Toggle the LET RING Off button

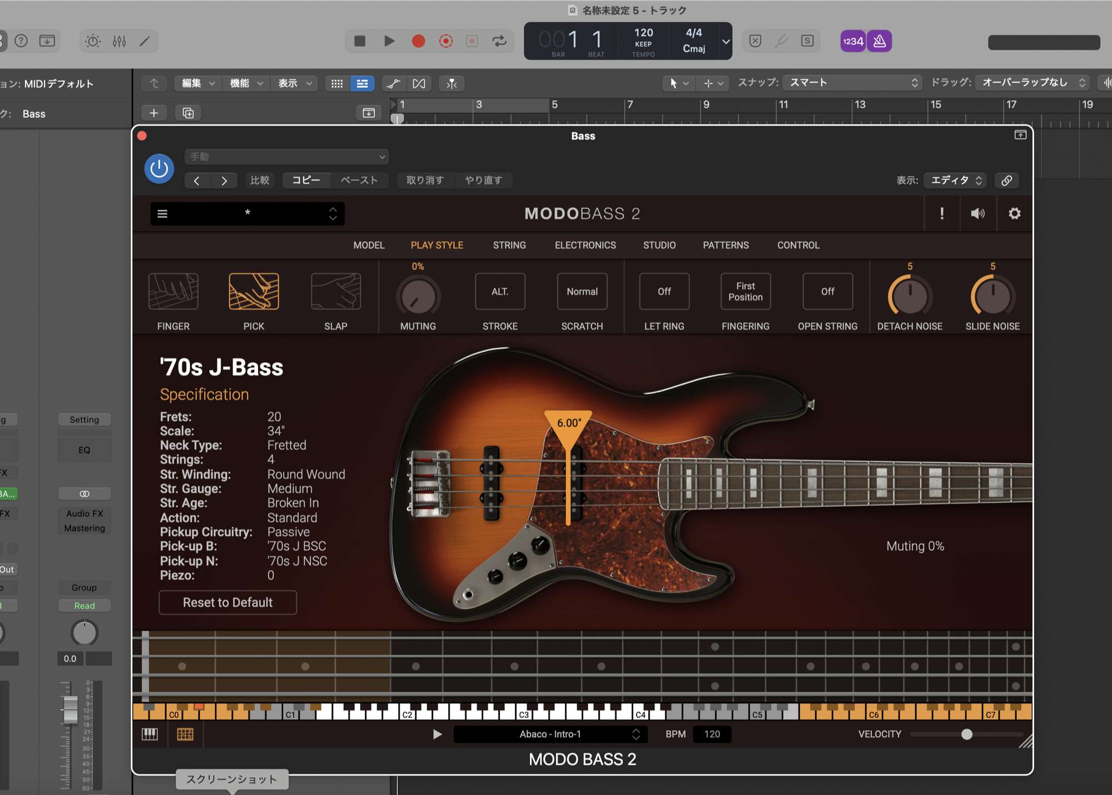coord(664,291)
